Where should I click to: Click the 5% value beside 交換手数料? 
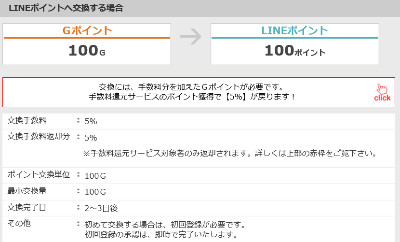coord(91,121)
